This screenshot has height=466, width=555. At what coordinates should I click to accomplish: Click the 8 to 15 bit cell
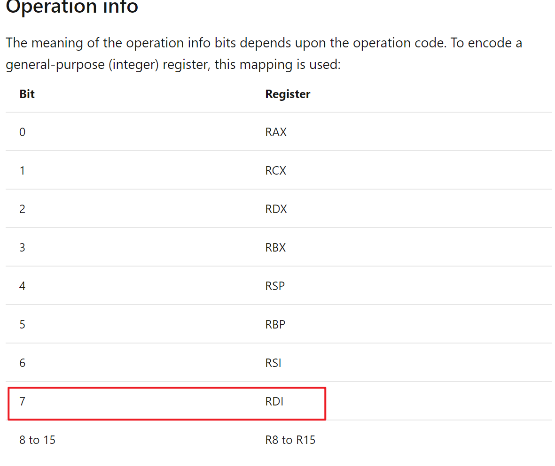click(37, 440)
